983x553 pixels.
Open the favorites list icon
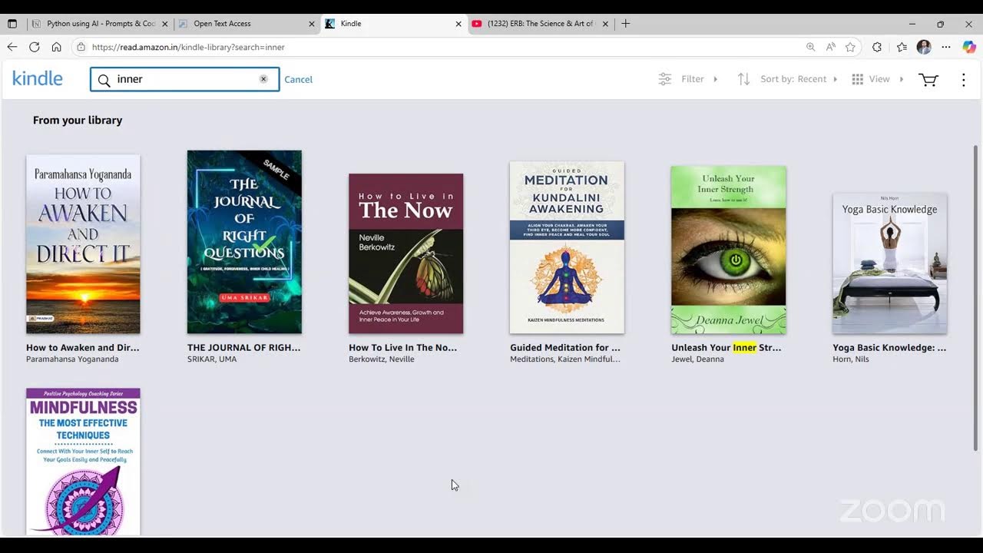tap(902, 47)
